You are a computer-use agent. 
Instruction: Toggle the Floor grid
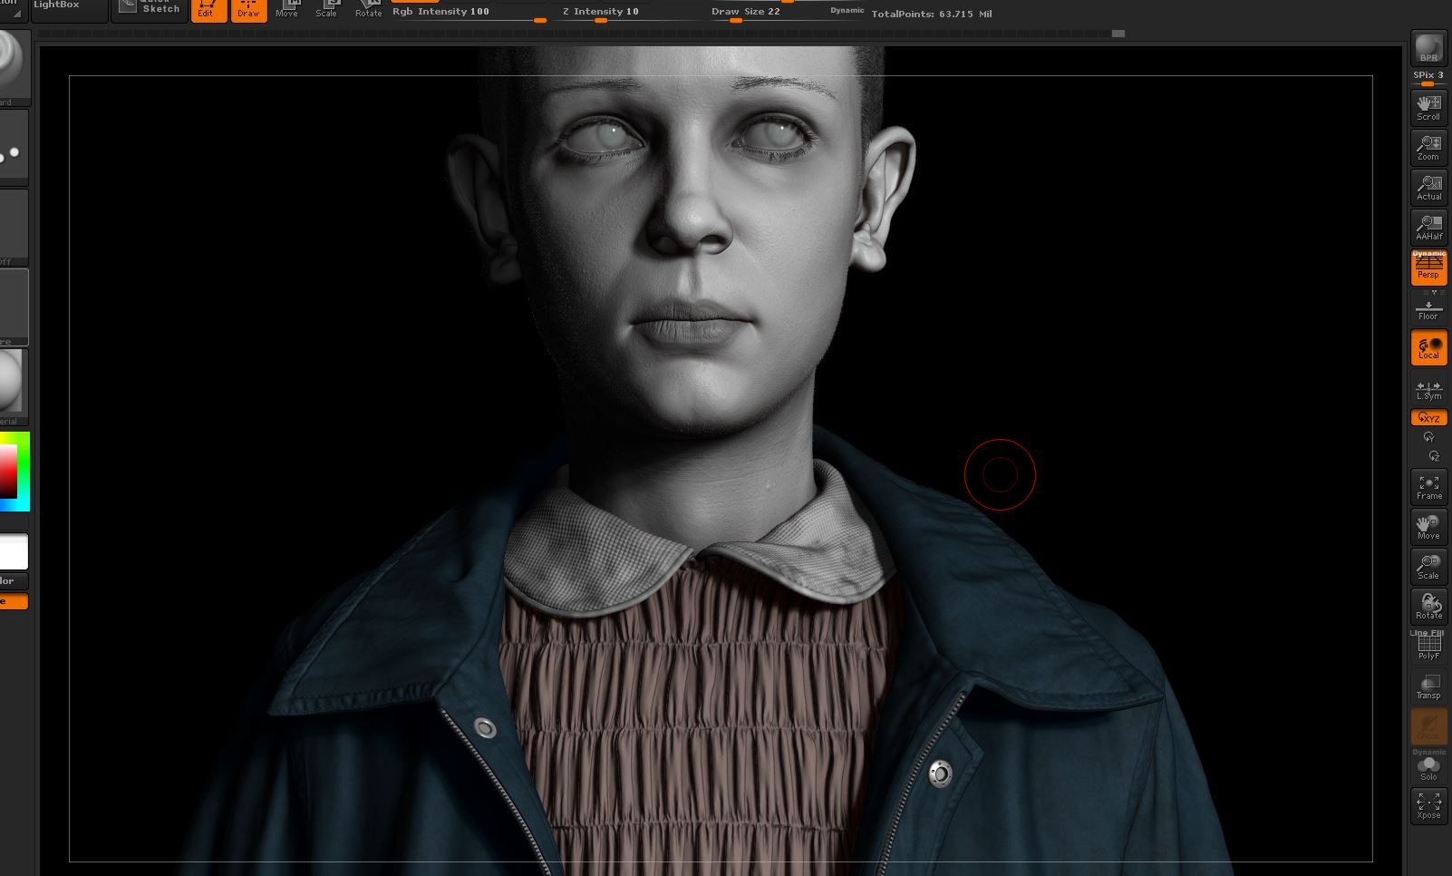coord(1428,308)
